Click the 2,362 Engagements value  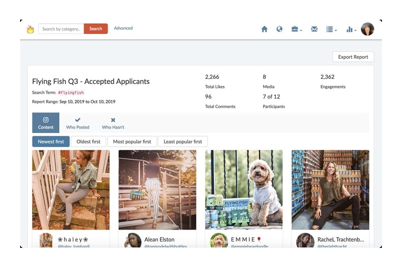coord(327,77)
